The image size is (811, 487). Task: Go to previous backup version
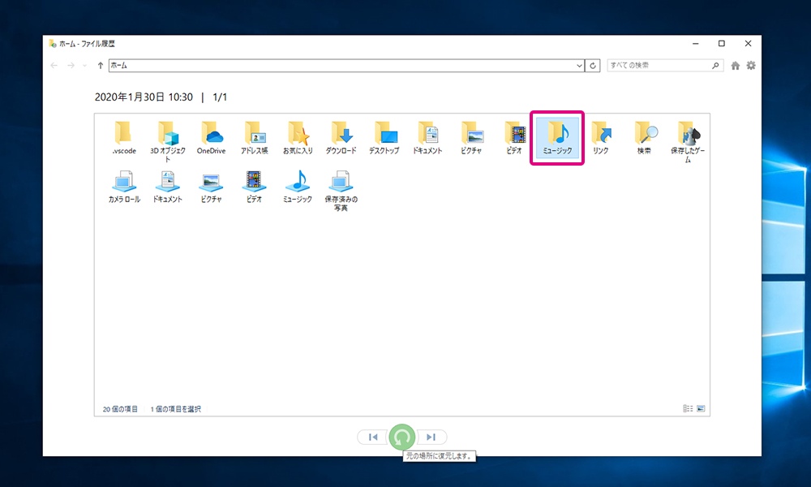(372, 437)
